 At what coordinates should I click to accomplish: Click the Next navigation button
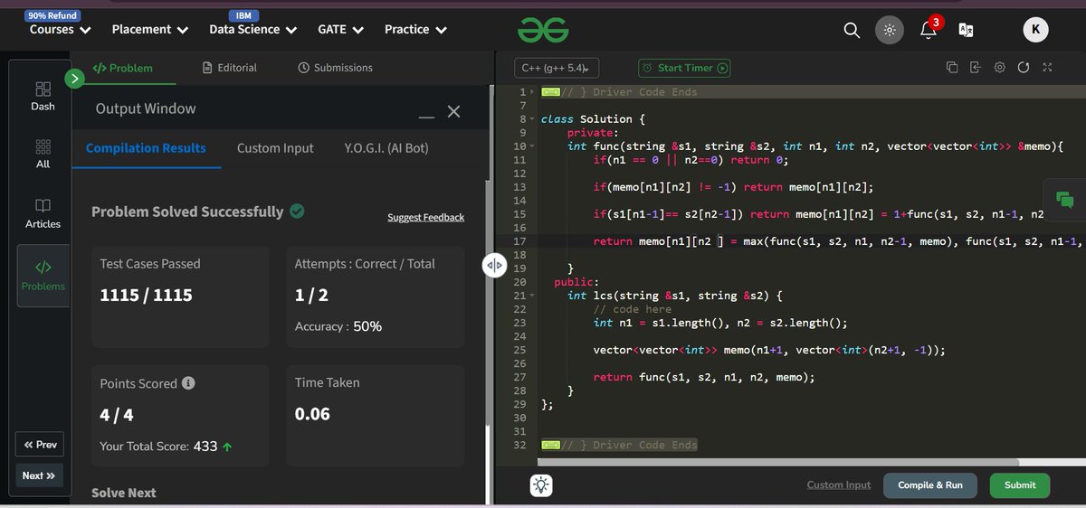[x=40, y=475]
